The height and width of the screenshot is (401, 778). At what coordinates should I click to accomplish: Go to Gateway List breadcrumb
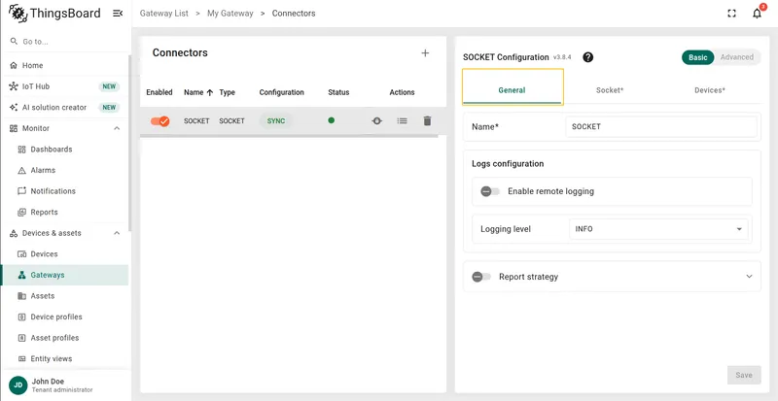tap(164, 14)
